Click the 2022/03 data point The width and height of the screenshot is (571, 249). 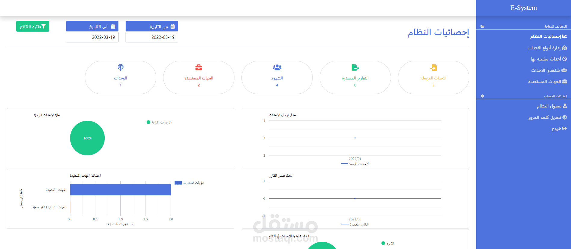pos(355,198)
